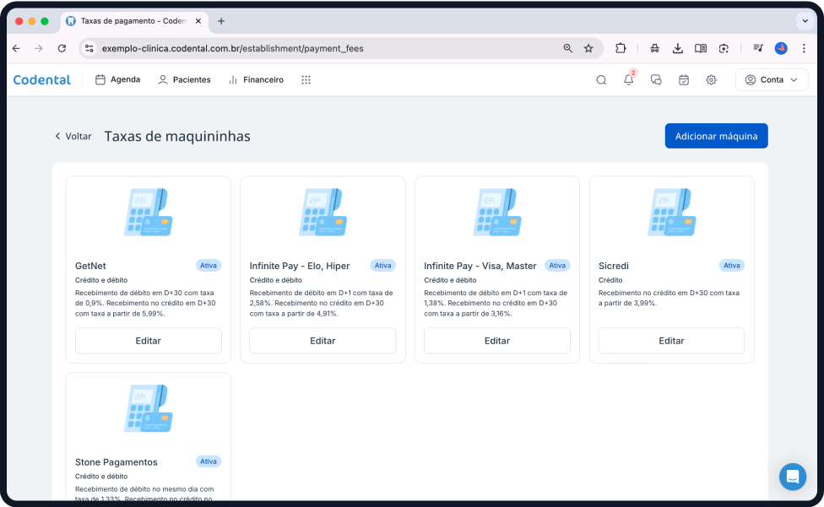The height and width of the screenshot is (507, 824).
Task: Open the notifications bell
Action: [x=628, y=80]
